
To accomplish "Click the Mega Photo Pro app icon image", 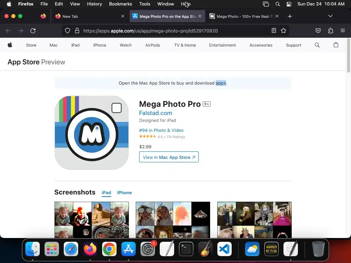I will tap(92, 133).
